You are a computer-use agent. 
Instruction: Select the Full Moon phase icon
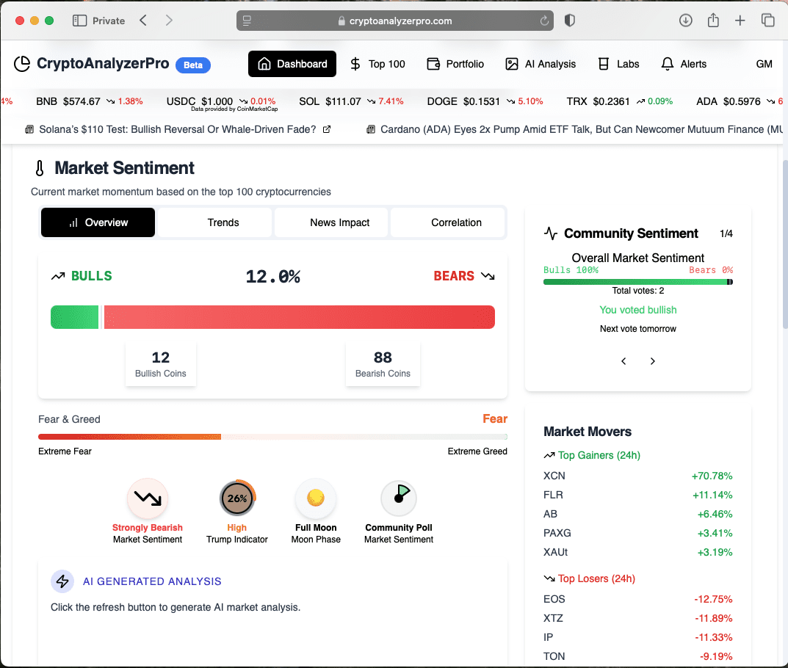(316, 498)
